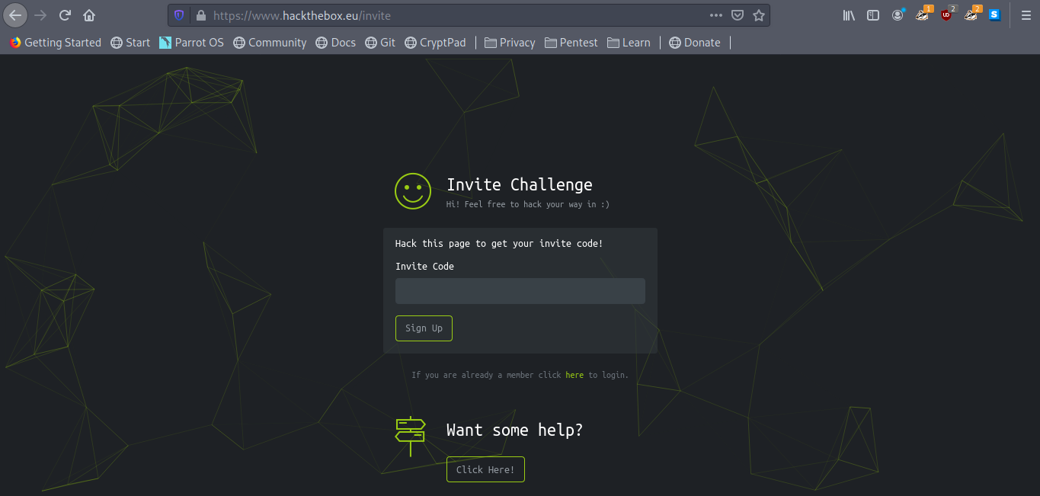Open the Library menu

tap(849, 15)
